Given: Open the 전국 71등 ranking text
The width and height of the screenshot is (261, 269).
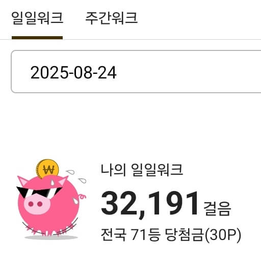Looking at the screenshot, I should click(130, 234).
